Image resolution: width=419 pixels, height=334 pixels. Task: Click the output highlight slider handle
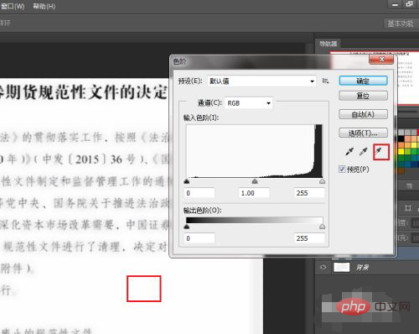pos(322,227)
